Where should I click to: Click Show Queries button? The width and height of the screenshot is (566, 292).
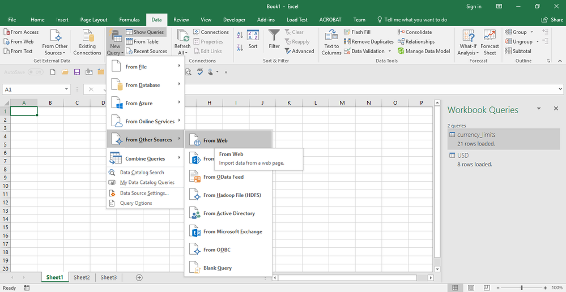click(146, 32)
